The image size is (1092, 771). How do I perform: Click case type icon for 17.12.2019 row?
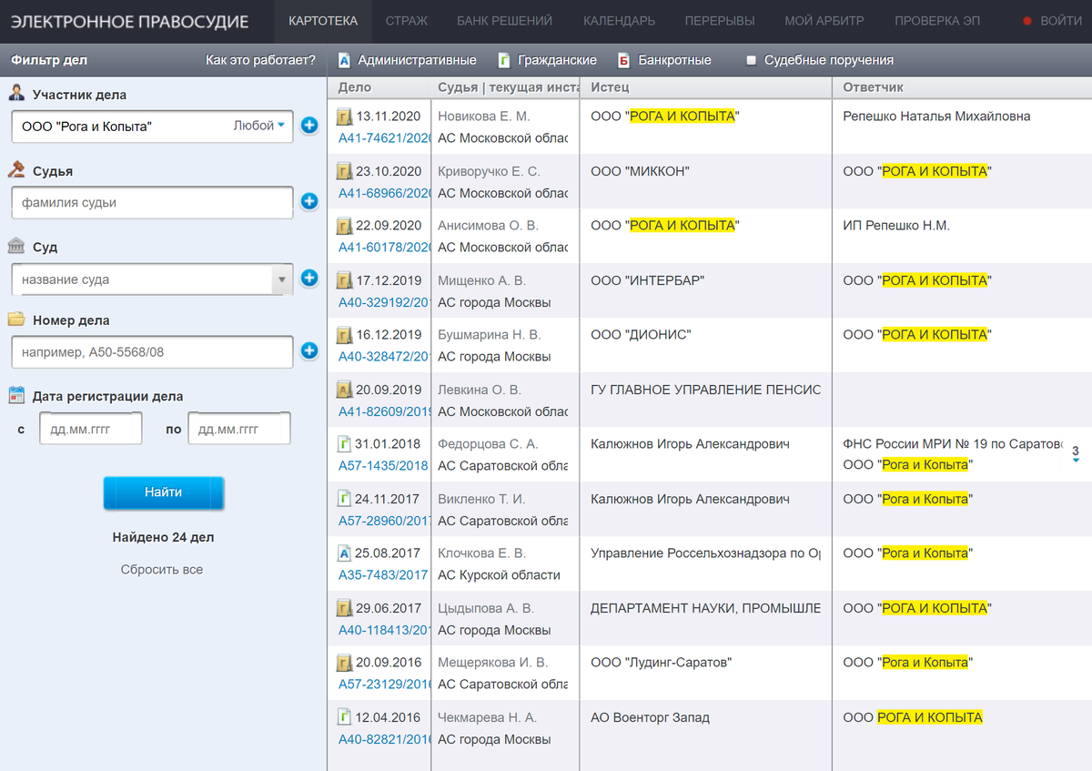(345, 280)
